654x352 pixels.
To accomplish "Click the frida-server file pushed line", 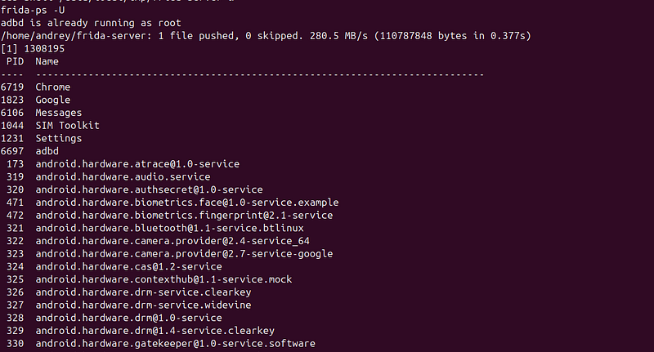I will click(266, 36).
